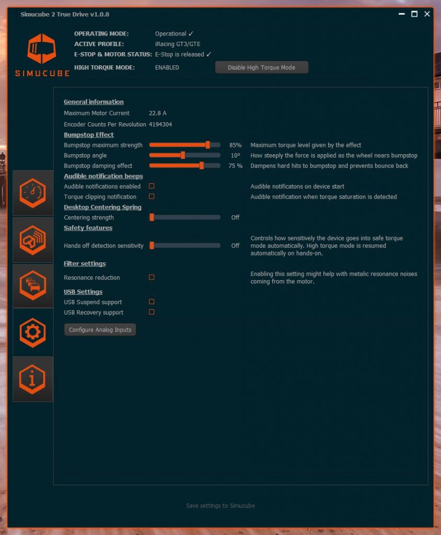441x535 pixels.
Task: Enable Audible notifications checkbox
Action: (x=152, y=186)
